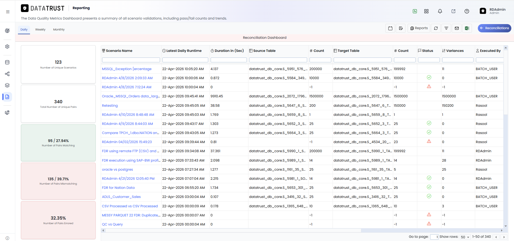Screen dimensions: 514x241
Task: Open the ADLS_Customer_Sales scenario
Action: [x=121, y=197]
